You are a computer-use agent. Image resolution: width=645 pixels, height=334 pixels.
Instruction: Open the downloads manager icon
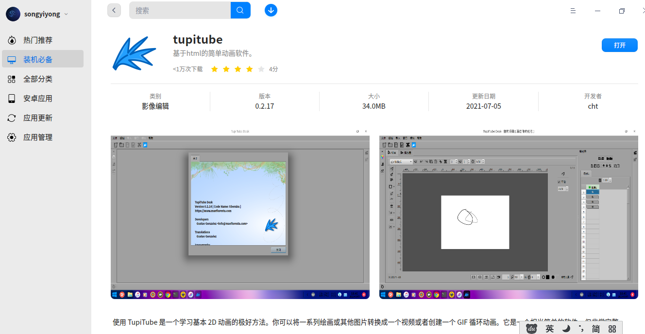point(271,10)
